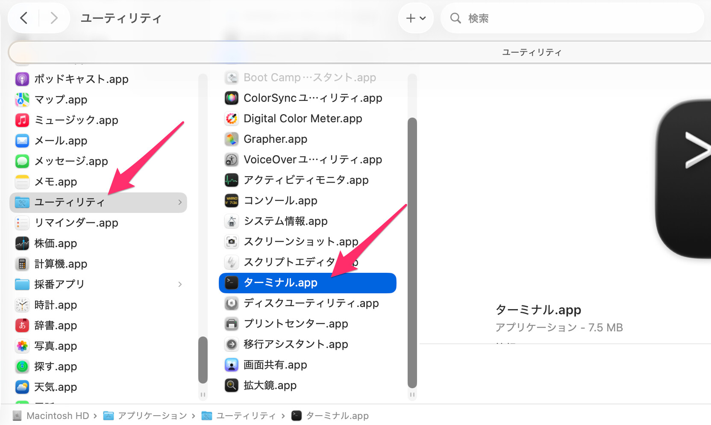Select the ディスクユーティリティ.app icon
711x425 pixels.
(232, 303)
